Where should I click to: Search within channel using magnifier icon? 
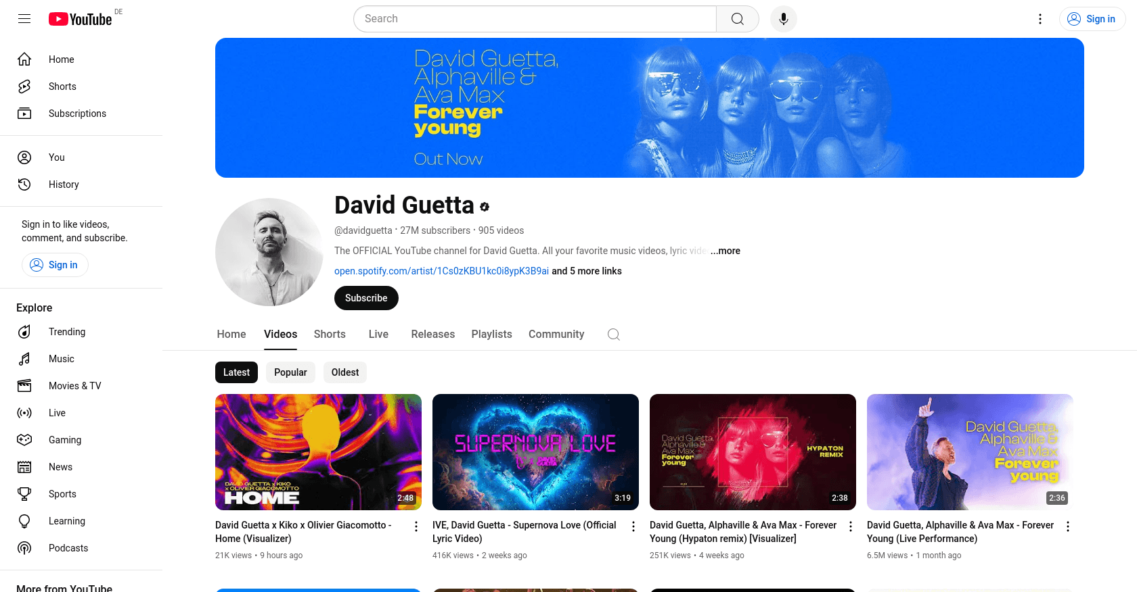click(x=614, y=335)
